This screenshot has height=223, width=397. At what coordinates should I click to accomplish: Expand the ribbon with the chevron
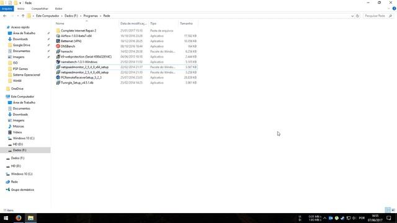tap(389, 9)
